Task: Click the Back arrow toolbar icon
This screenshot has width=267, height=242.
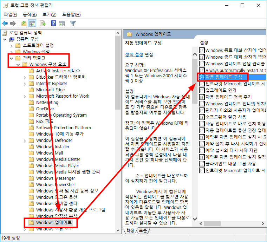Action: (x=5, y=24)
